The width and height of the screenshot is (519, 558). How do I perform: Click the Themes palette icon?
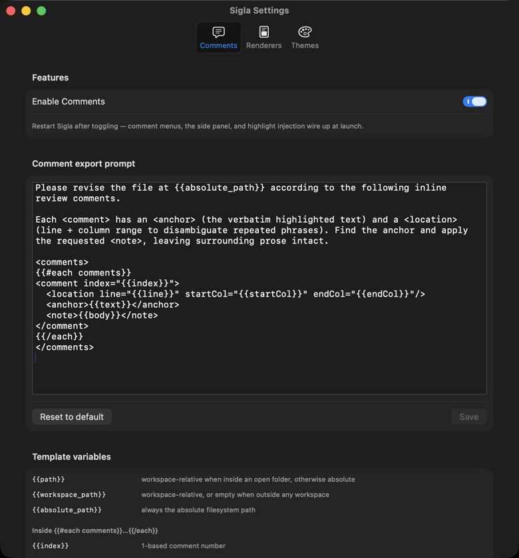(305, 32)
